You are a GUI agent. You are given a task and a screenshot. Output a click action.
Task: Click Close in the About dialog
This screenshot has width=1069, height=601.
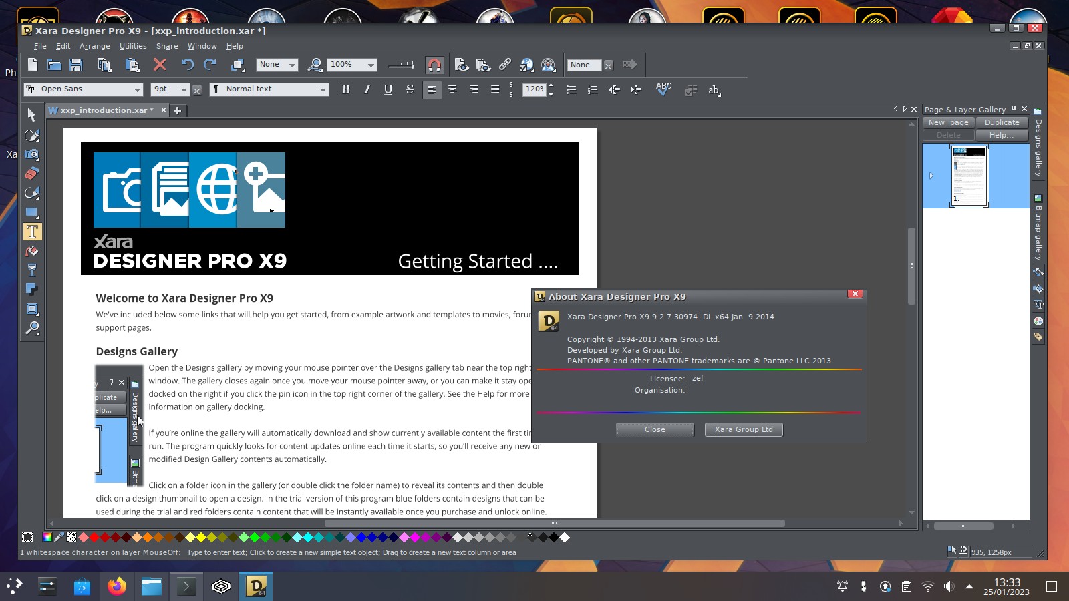pos(655,429)
